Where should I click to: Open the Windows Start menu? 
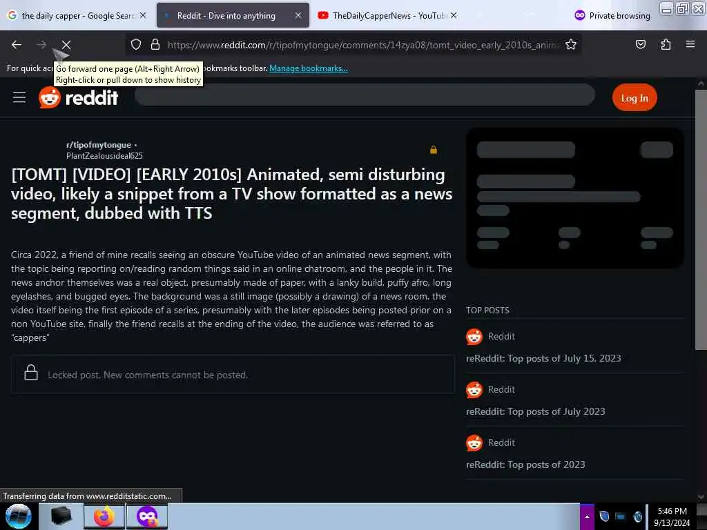(x=18, y=516)
